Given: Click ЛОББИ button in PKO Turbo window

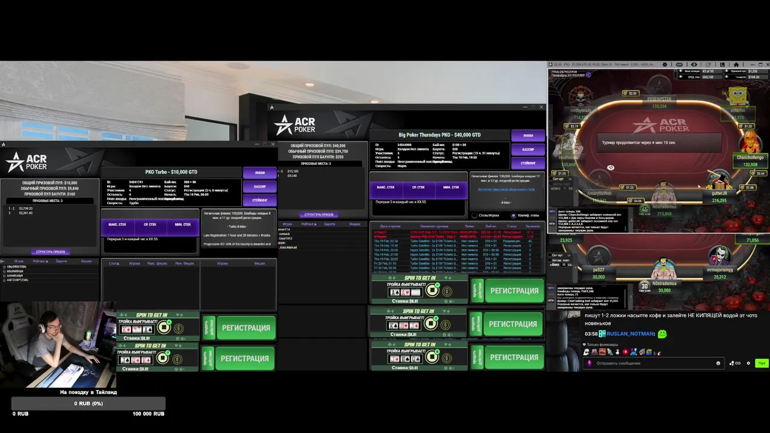Looking at the screenshot, I should point(260,173).
